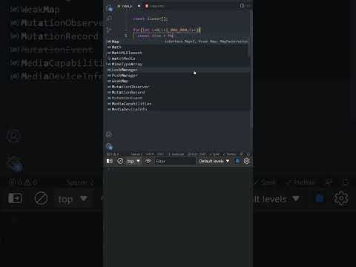Select the matchMedia suggestion
Image resolution: width=356 pixels, height=267 pixels.
point(178,59)
